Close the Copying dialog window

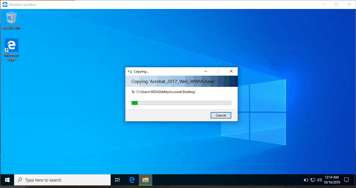coord(231,71)
